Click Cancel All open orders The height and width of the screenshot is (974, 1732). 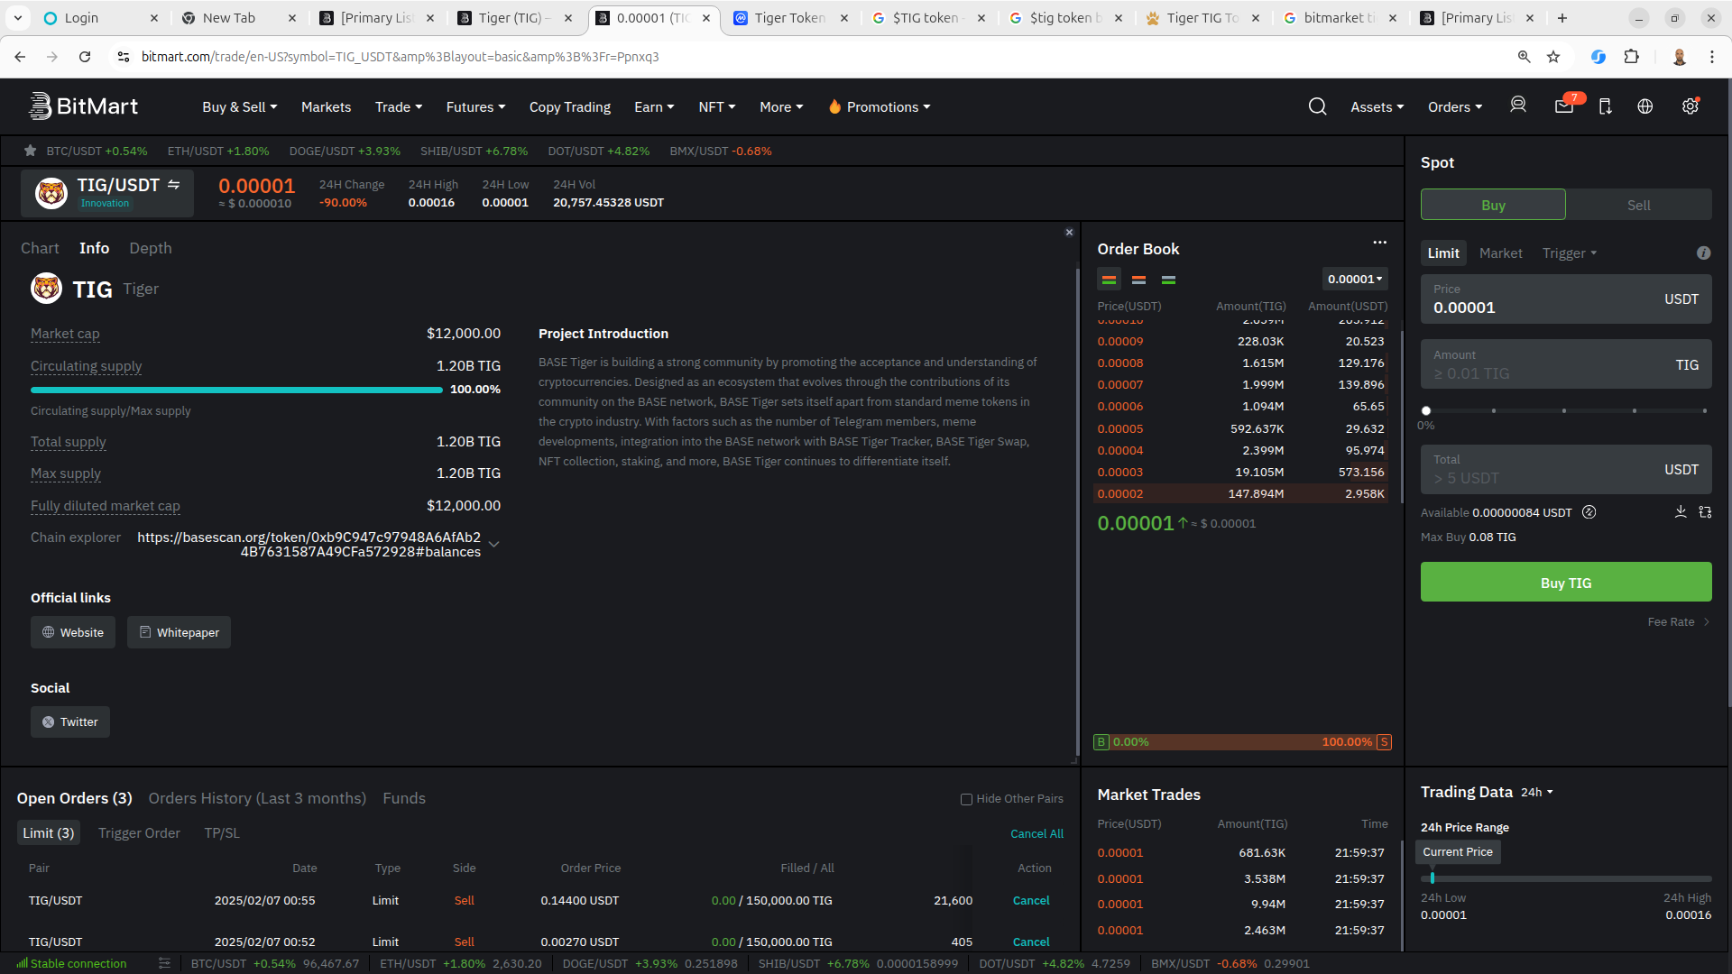[1036, 834]
